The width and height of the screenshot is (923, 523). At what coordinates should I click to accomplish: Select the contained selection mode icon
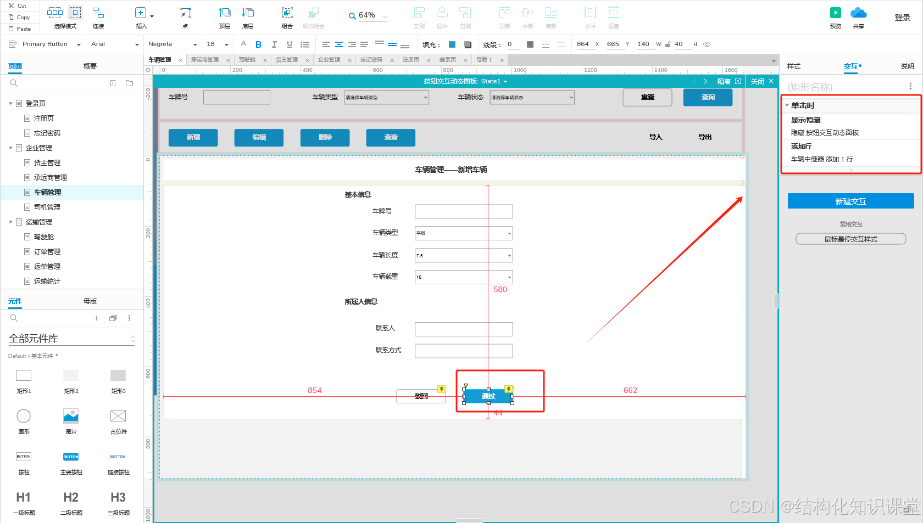75,12
